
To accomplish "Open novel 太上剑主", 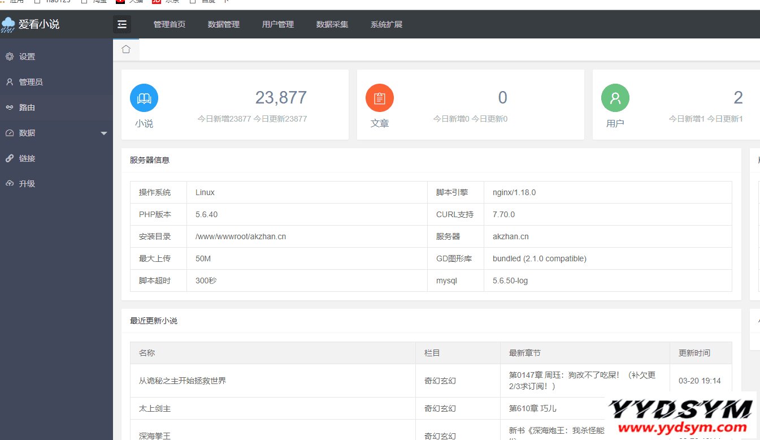I will [x=155, y=408].
